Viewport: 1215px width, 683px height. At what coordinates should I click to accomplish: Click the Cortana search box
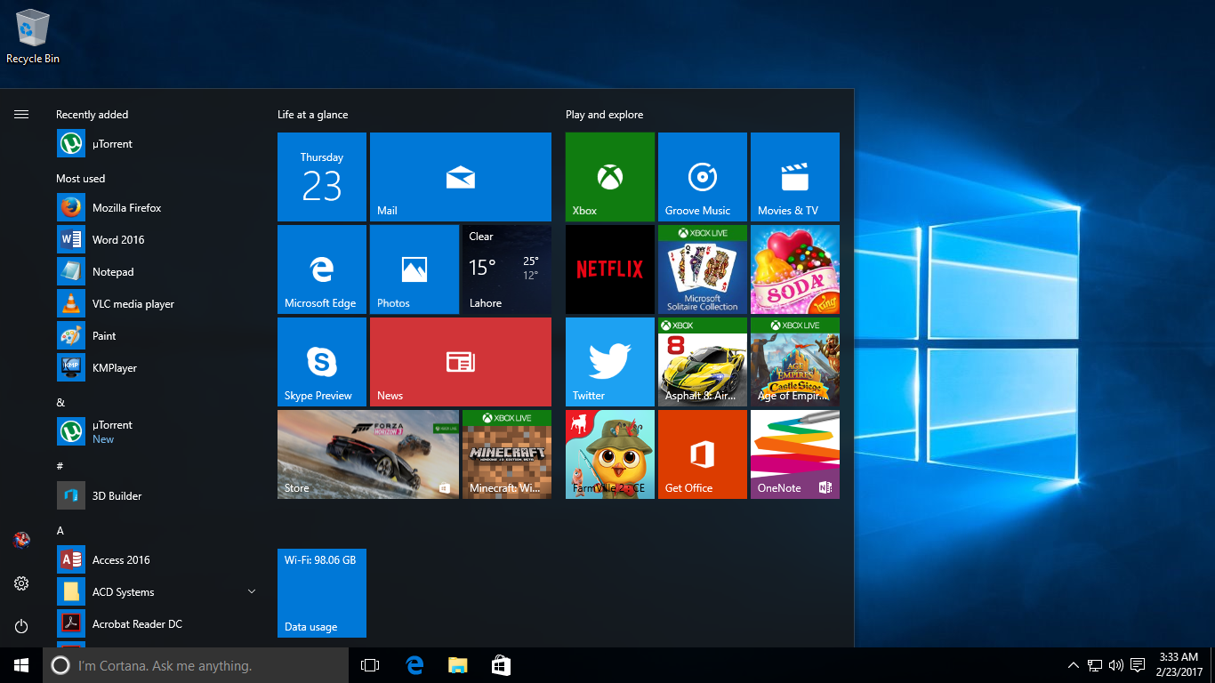(196, 665)
